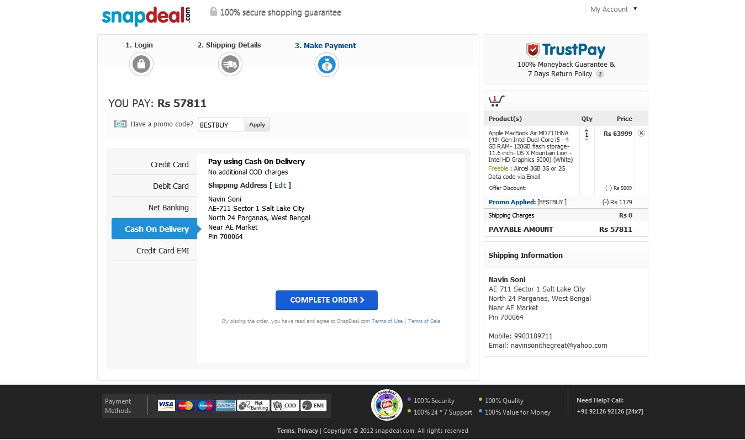Click the Login step lock icon
This screenshot has width=745, height=440.
pyautogui.click(x=141, y=65)
